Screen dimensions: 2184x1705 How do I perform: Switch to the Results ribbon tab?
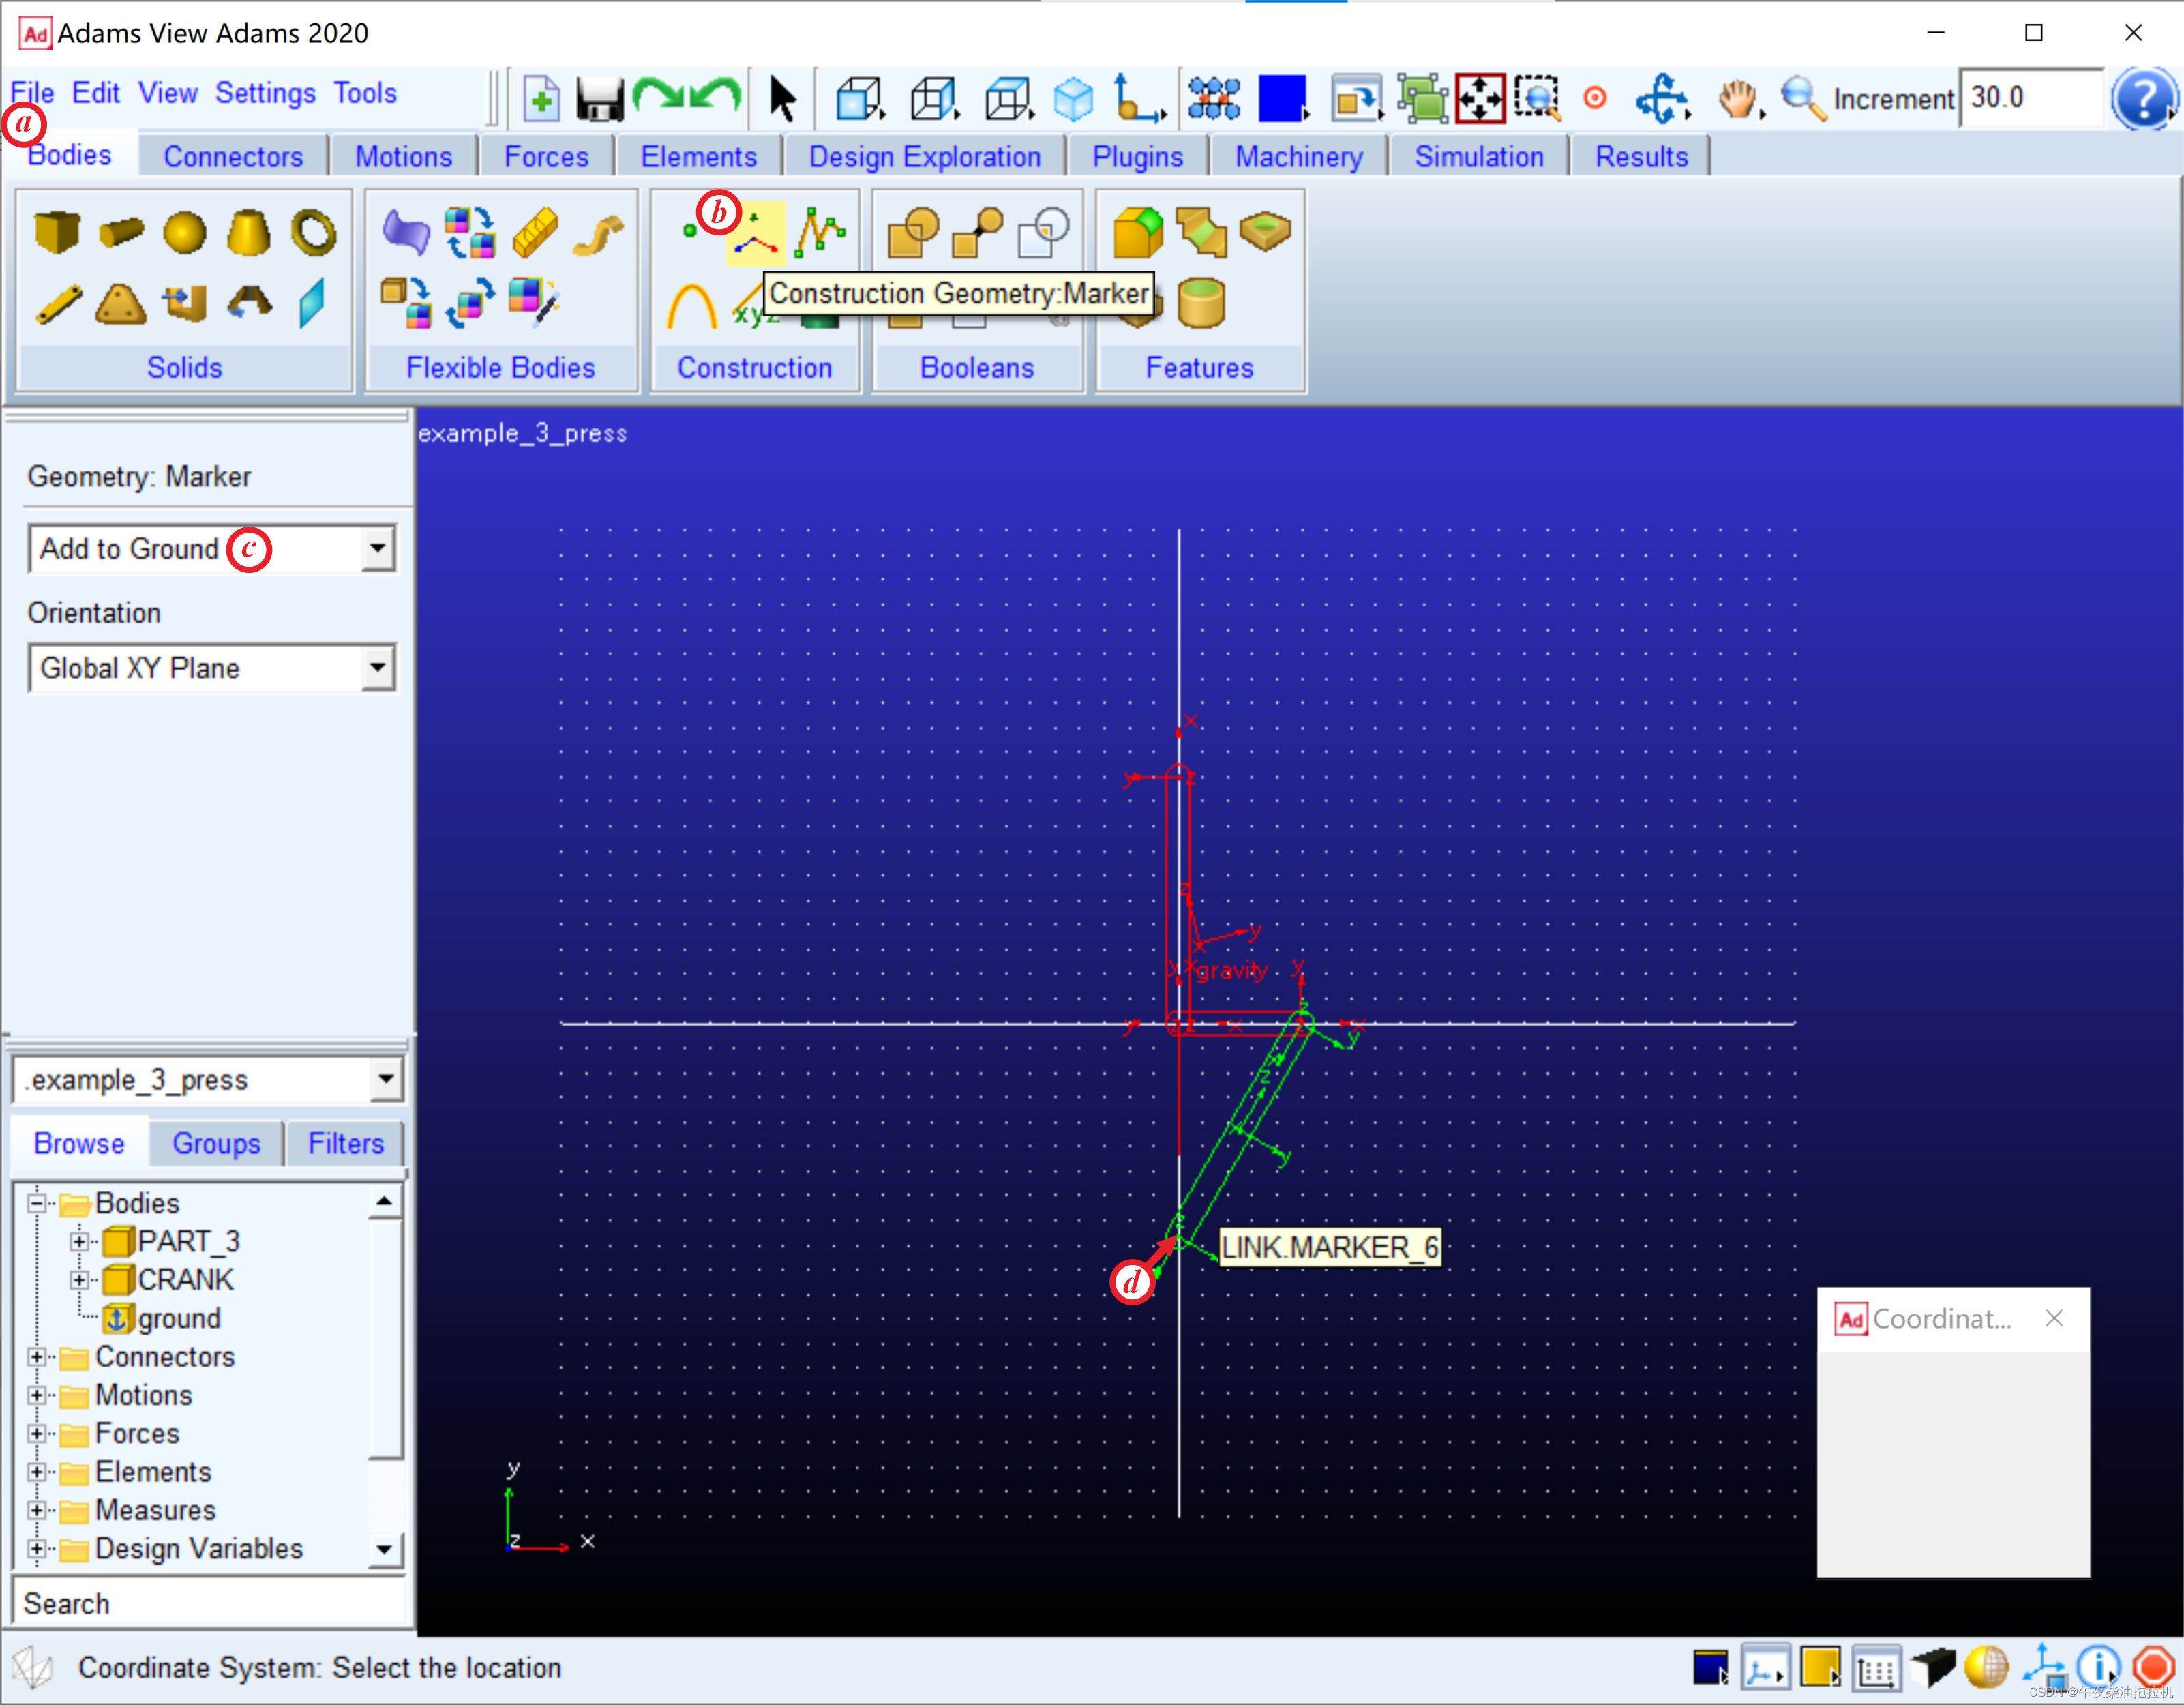1641,157
